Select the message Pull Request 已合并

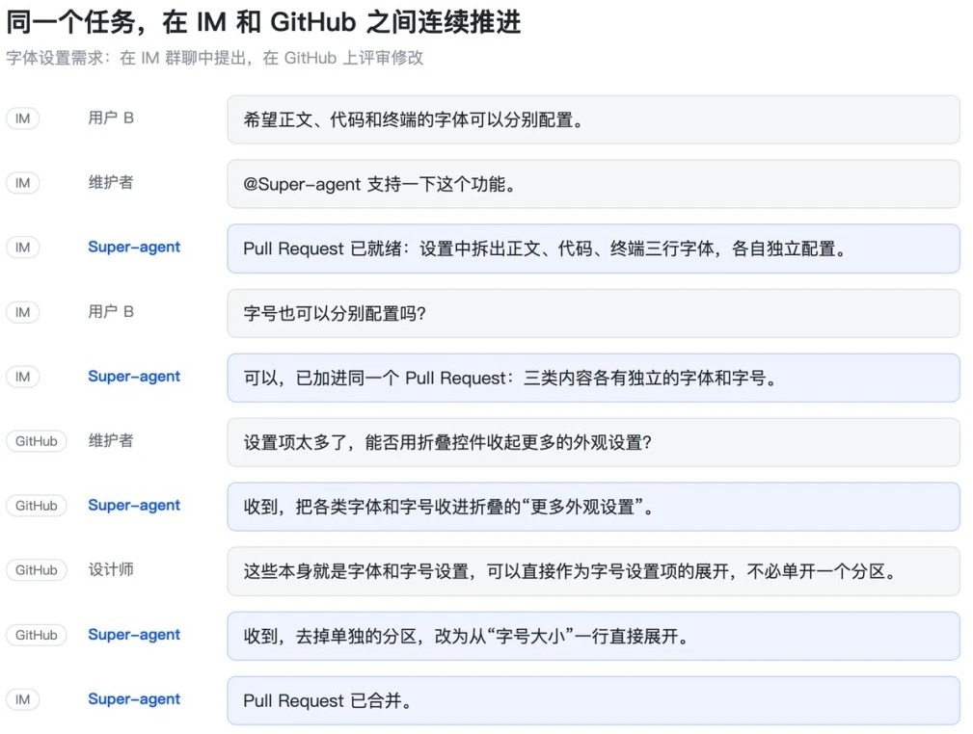click(x=593, y=700)
